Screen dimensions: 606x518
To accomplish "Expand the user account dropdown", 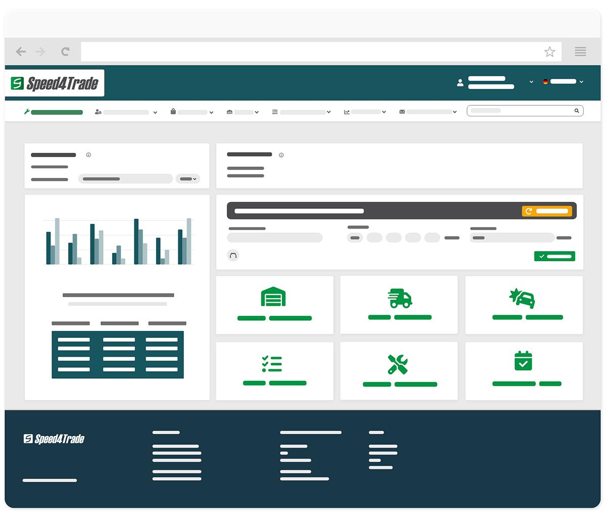I will click(x=531, y=82).
